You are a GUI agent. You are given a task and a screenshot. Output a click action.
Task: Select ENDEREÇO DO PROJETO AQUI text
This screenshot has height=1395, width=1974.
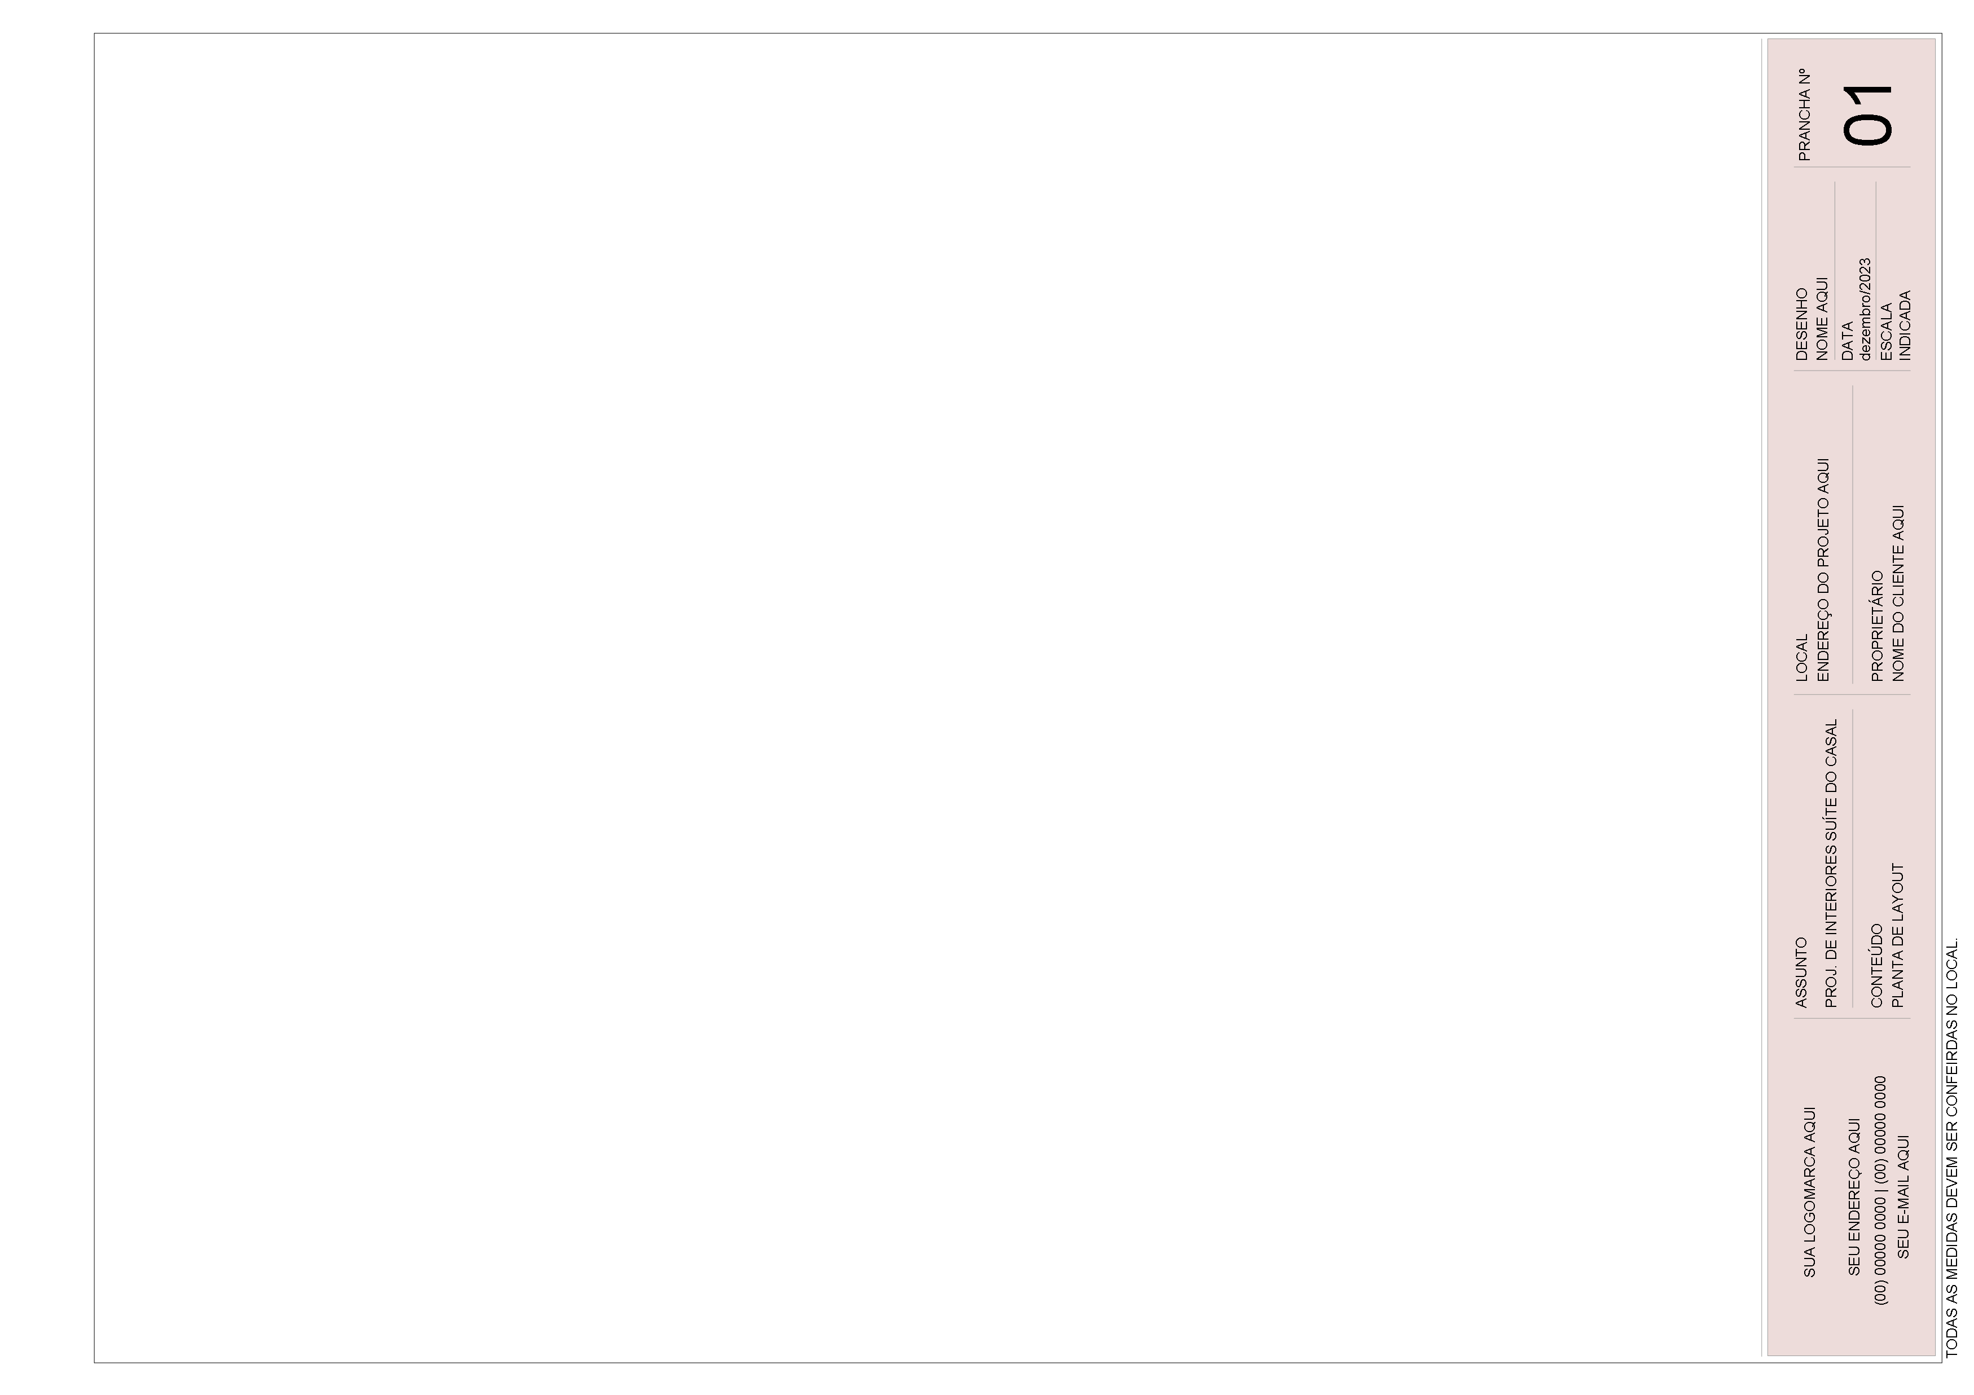coord(1823,570)
